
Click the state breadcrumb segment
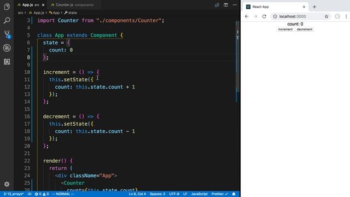[71, 13]
